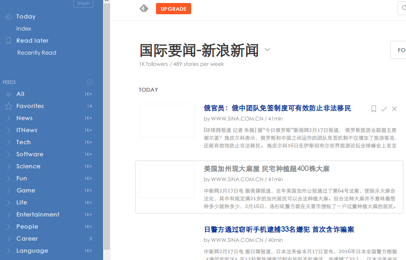Screen dimensions: 406x260
Task: Open the Favorites feed collection
Action: point(30,106)
